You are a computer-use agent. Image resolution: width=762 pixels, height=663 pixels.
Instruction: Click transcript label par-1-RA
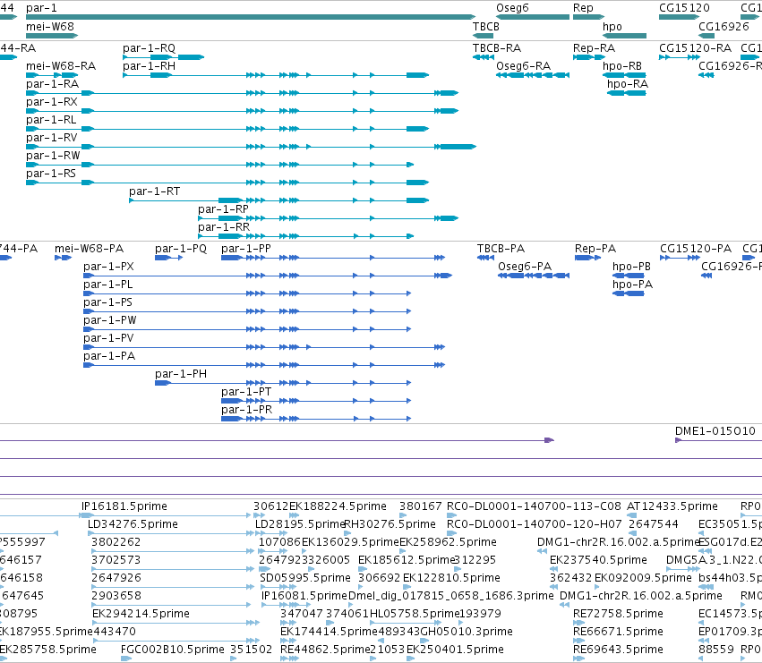click(53, 83)
